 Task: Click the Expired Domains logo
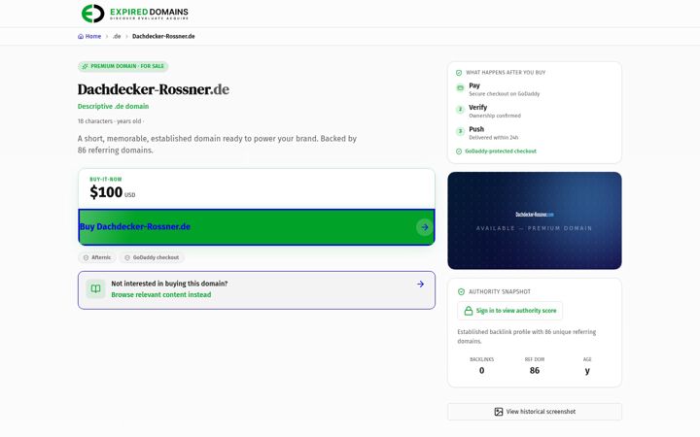click(x=135, y=14)
